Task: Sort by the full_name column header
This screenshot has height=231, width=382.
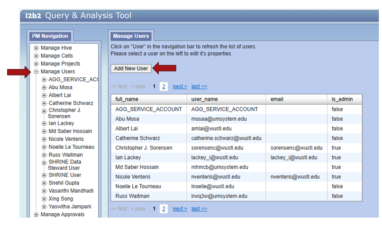Action: (x=149, y=99)
